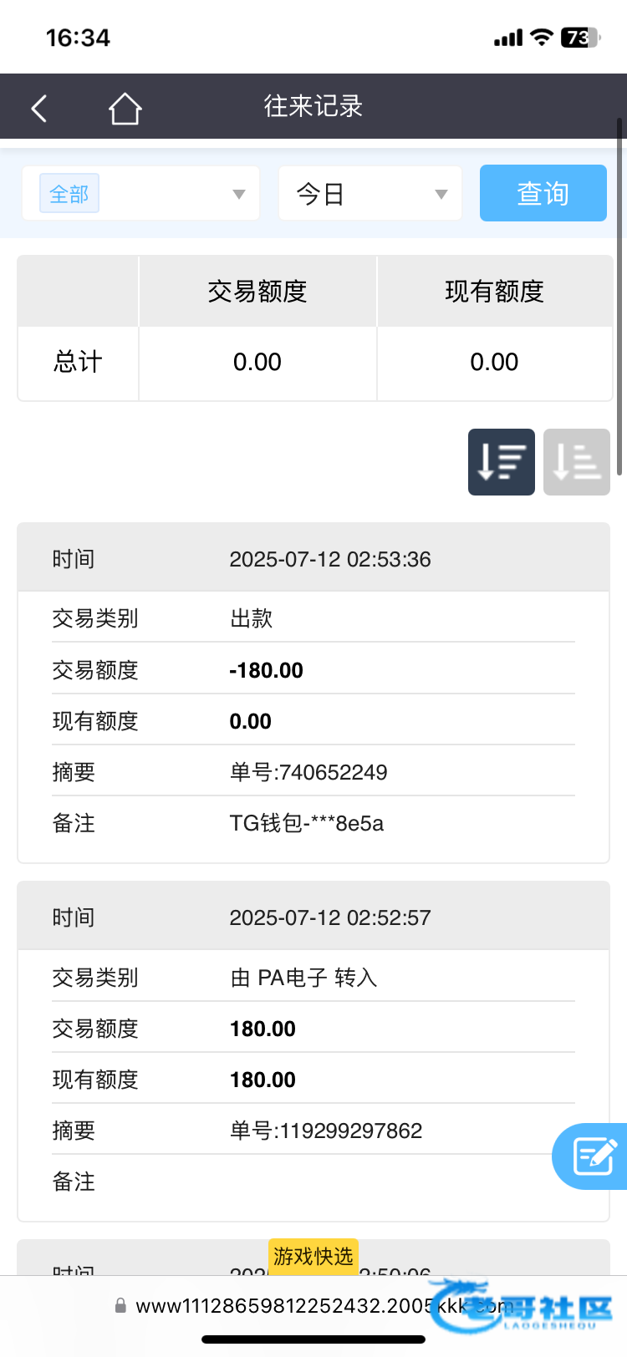Tap the battery indicator in status bar
Viewport: 627px width, 1357px height.
(580, 38)
